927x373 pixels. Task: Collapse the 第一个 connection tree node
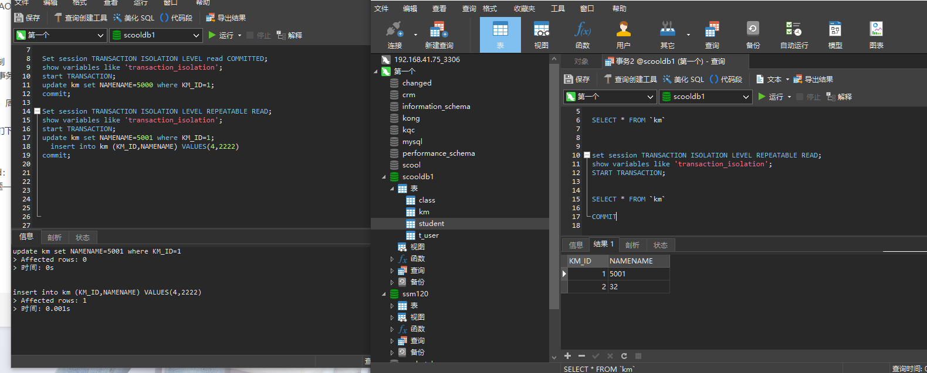[376, 71]
